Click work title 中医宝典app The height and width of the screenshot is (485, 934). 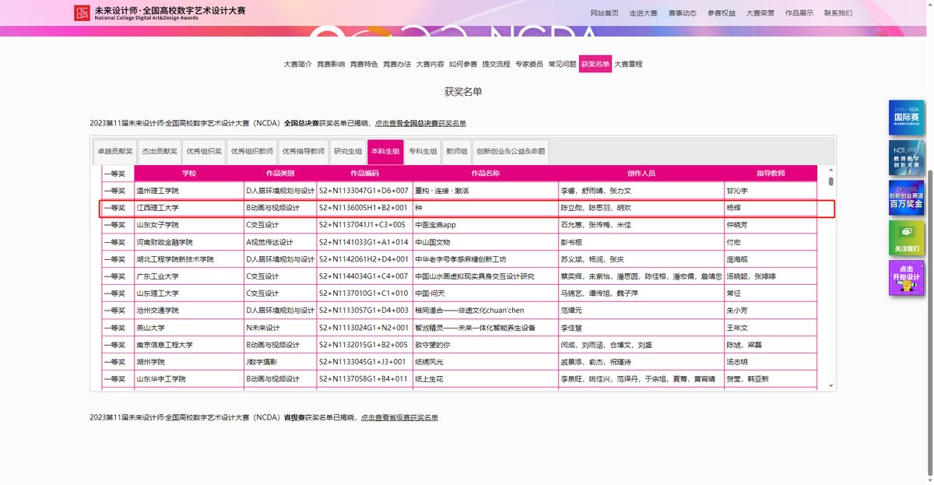434,225
